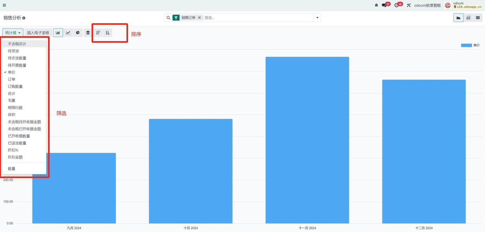Toggle the checked 单价 measure
The image size is (485, 232).
(12, 72)
